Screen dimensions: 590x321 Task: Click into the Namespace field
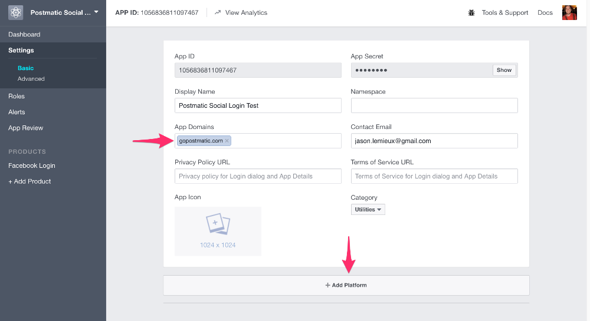(434, 105)
